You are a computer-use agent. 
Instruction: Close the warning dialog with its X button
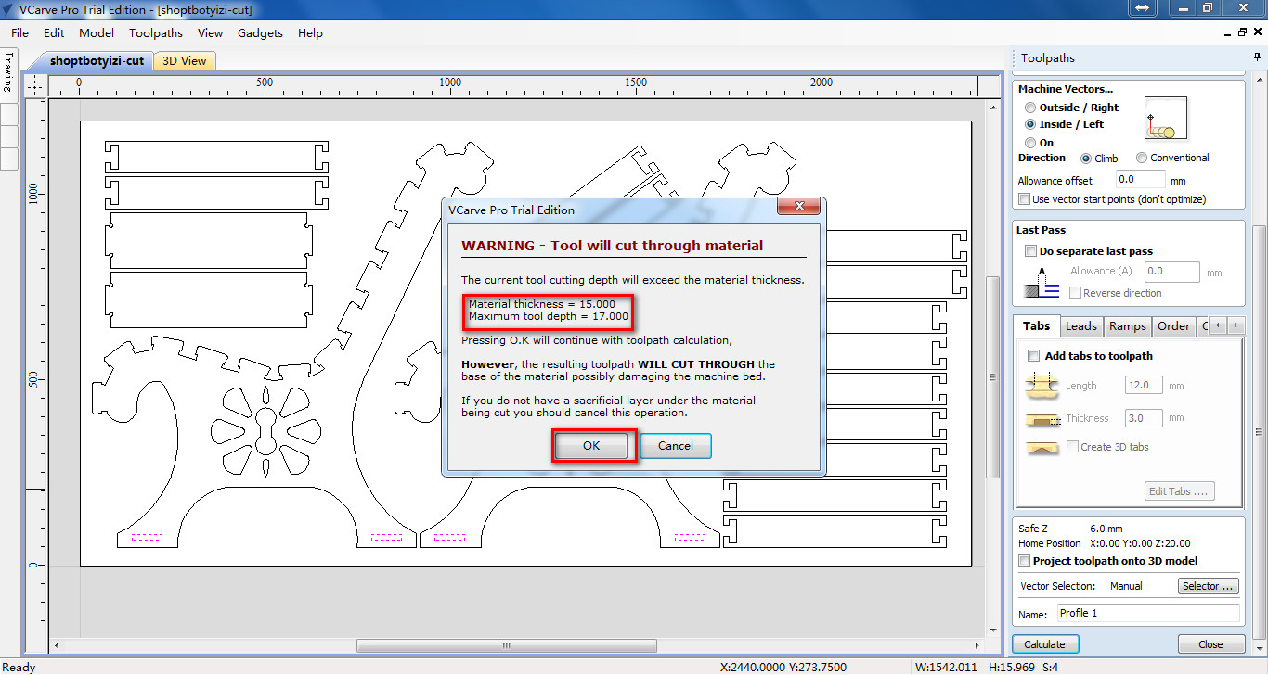coord(797,206)
